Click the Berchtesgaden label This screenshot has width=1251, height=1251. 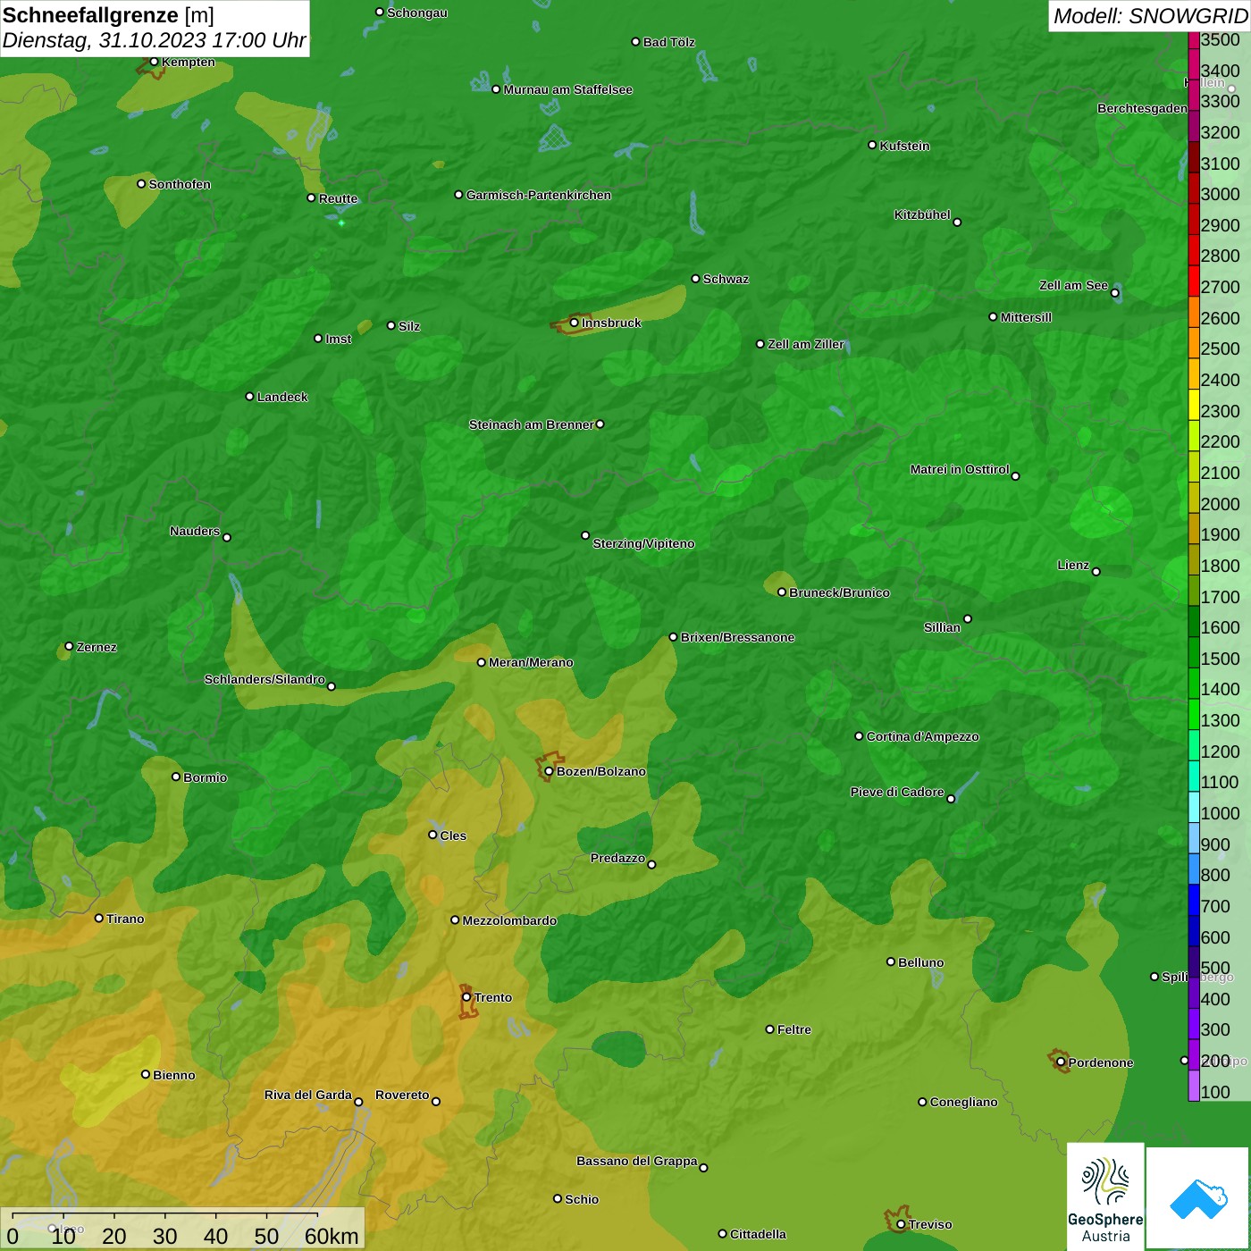point(1142,108)
